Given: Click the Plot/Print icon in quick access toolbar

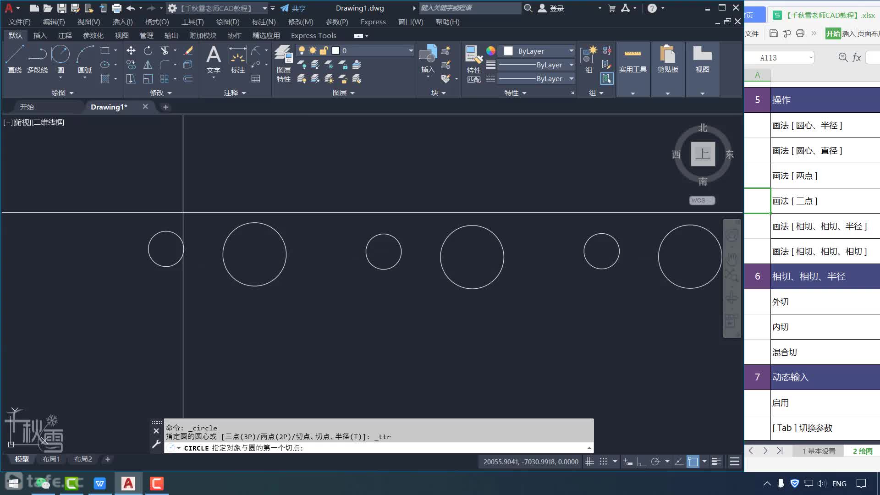Looking at the screenshot, I should pyautogui.click(x=116, y=8).
